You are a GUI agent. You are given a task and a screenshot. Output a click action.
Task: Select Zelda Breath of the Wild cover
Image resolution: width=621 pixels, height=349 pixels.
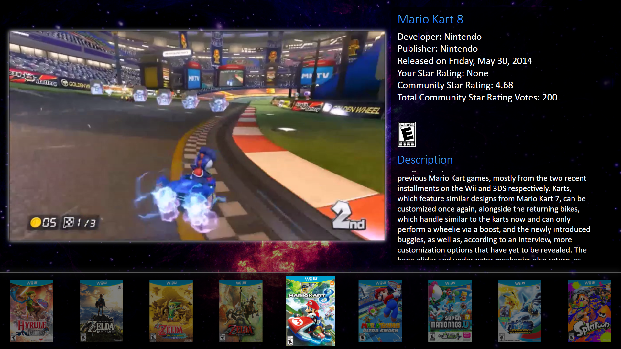101,311
